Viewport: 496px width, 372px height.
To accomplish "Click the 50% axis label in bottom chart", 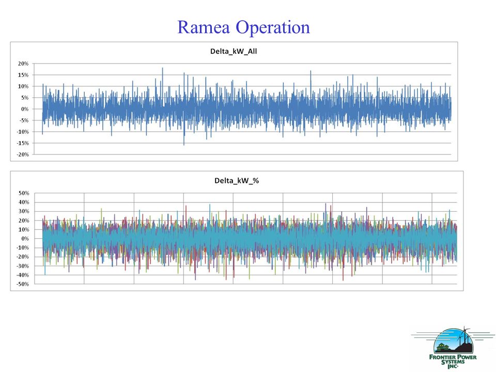I will (24, 193).
